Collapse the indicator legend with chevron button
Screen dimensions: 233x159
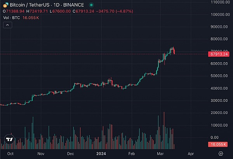[x=8, y=25]
